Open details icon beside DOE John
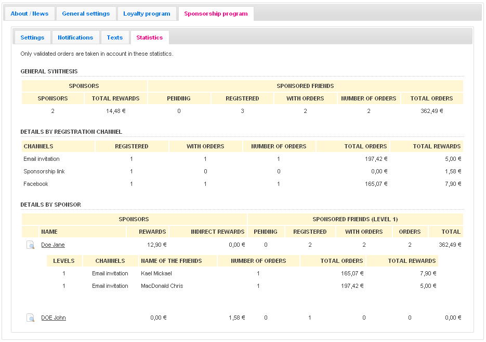The image size is (486, 342). point(30,318)
